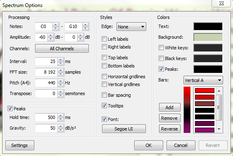This screenshot has width=233, height=156.
Task: Open the All Channels selector button
Action: [x=62, y=49]
